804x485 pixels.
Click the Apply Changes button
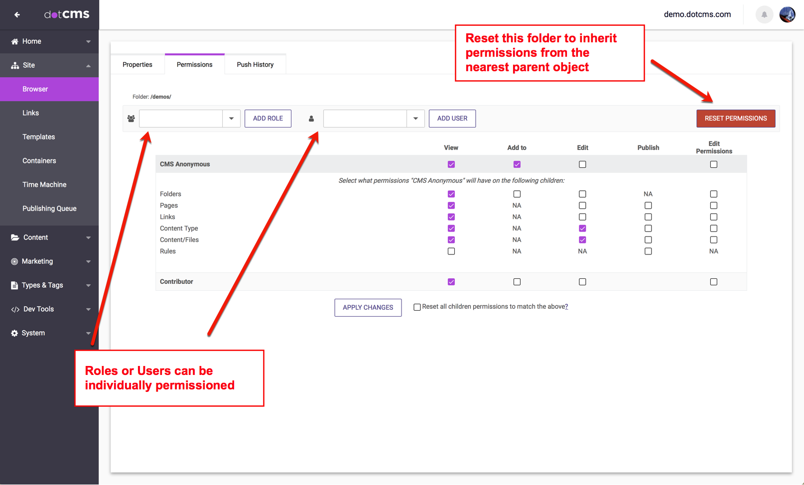368,307
